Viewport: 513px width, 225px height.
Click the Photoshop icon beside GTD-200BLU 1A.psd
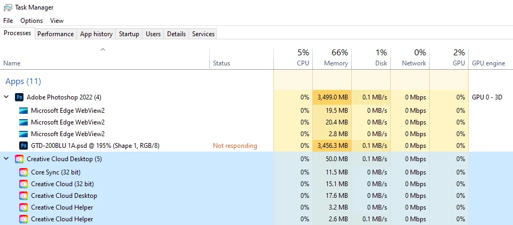pos(23,145)
